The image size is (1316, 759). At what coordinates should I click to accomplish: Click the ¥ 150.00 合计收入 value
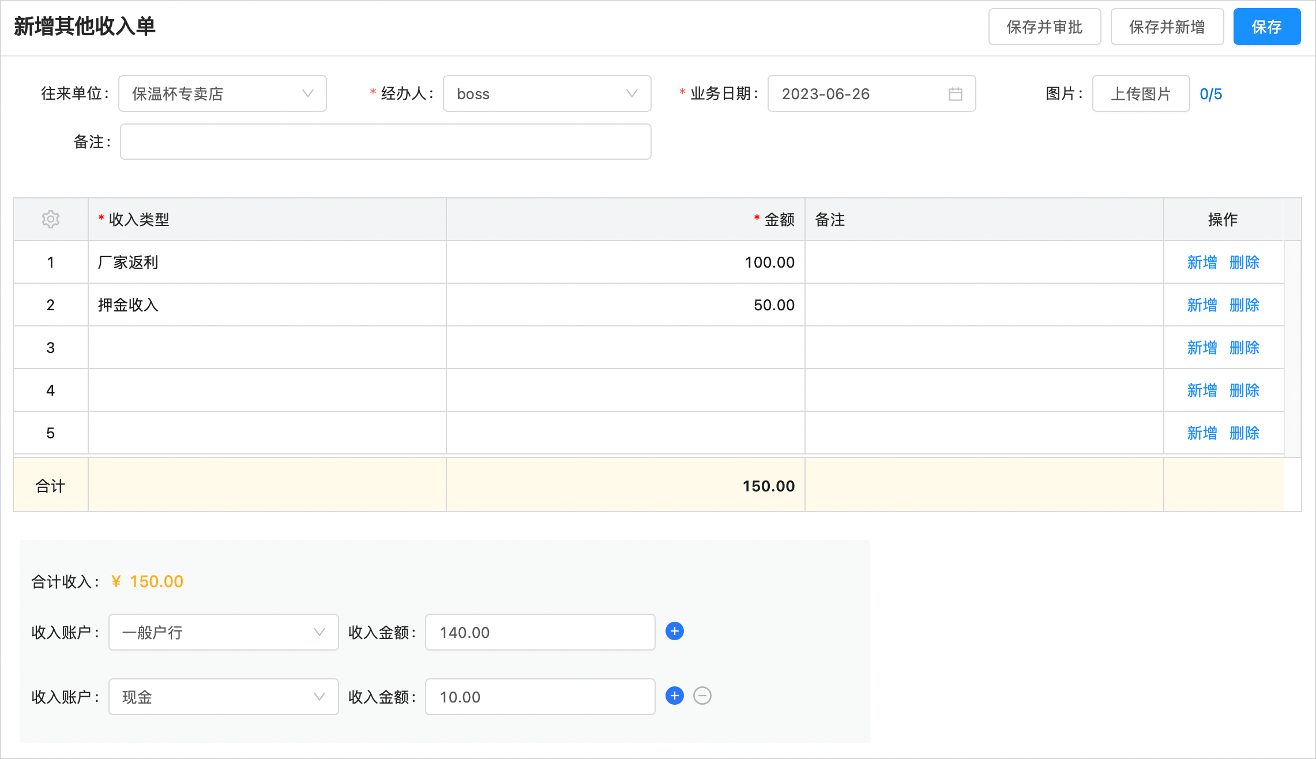148,581
